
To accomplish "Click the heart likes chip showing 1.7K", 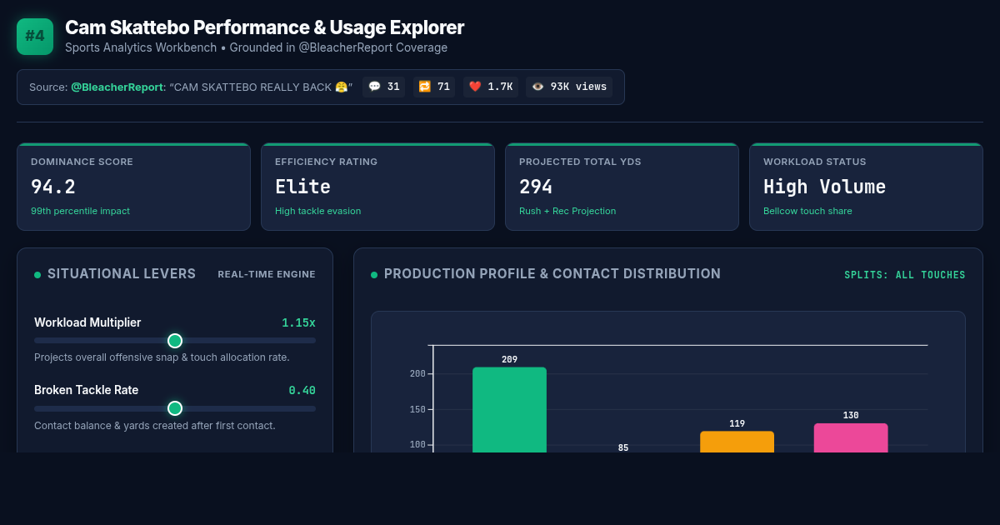I will [491, 87].
